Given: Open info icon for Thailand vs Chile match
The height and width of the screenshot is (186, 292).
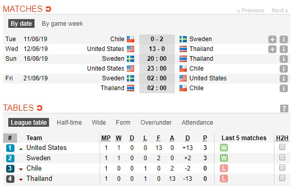Looking at the screenshot, I should (284, 88).
